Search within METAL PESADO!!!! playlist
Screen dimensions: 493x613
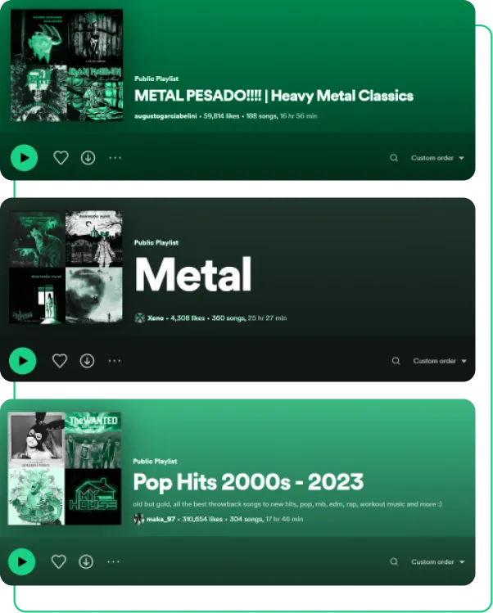click(394, 158)
